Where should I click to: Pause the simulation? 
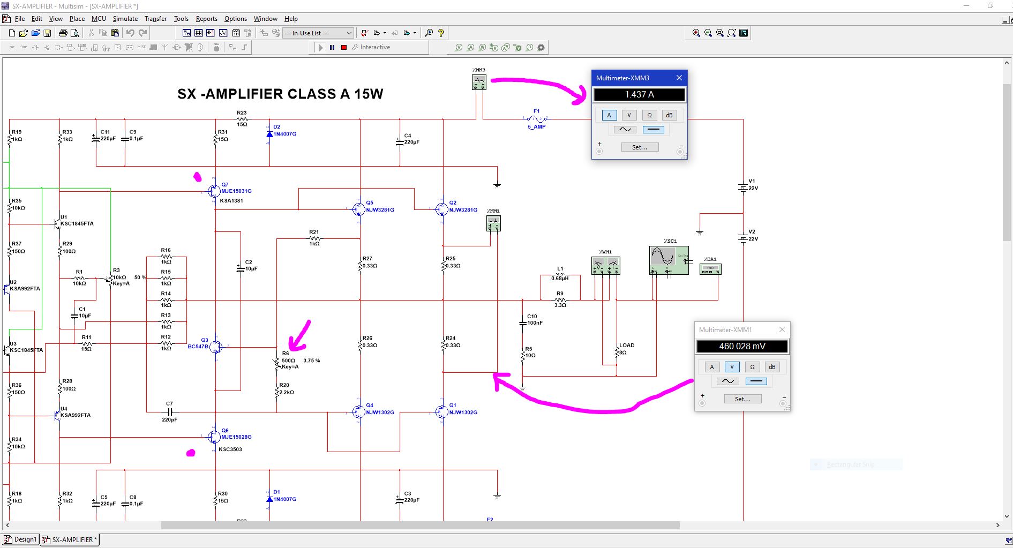(332, 48)
